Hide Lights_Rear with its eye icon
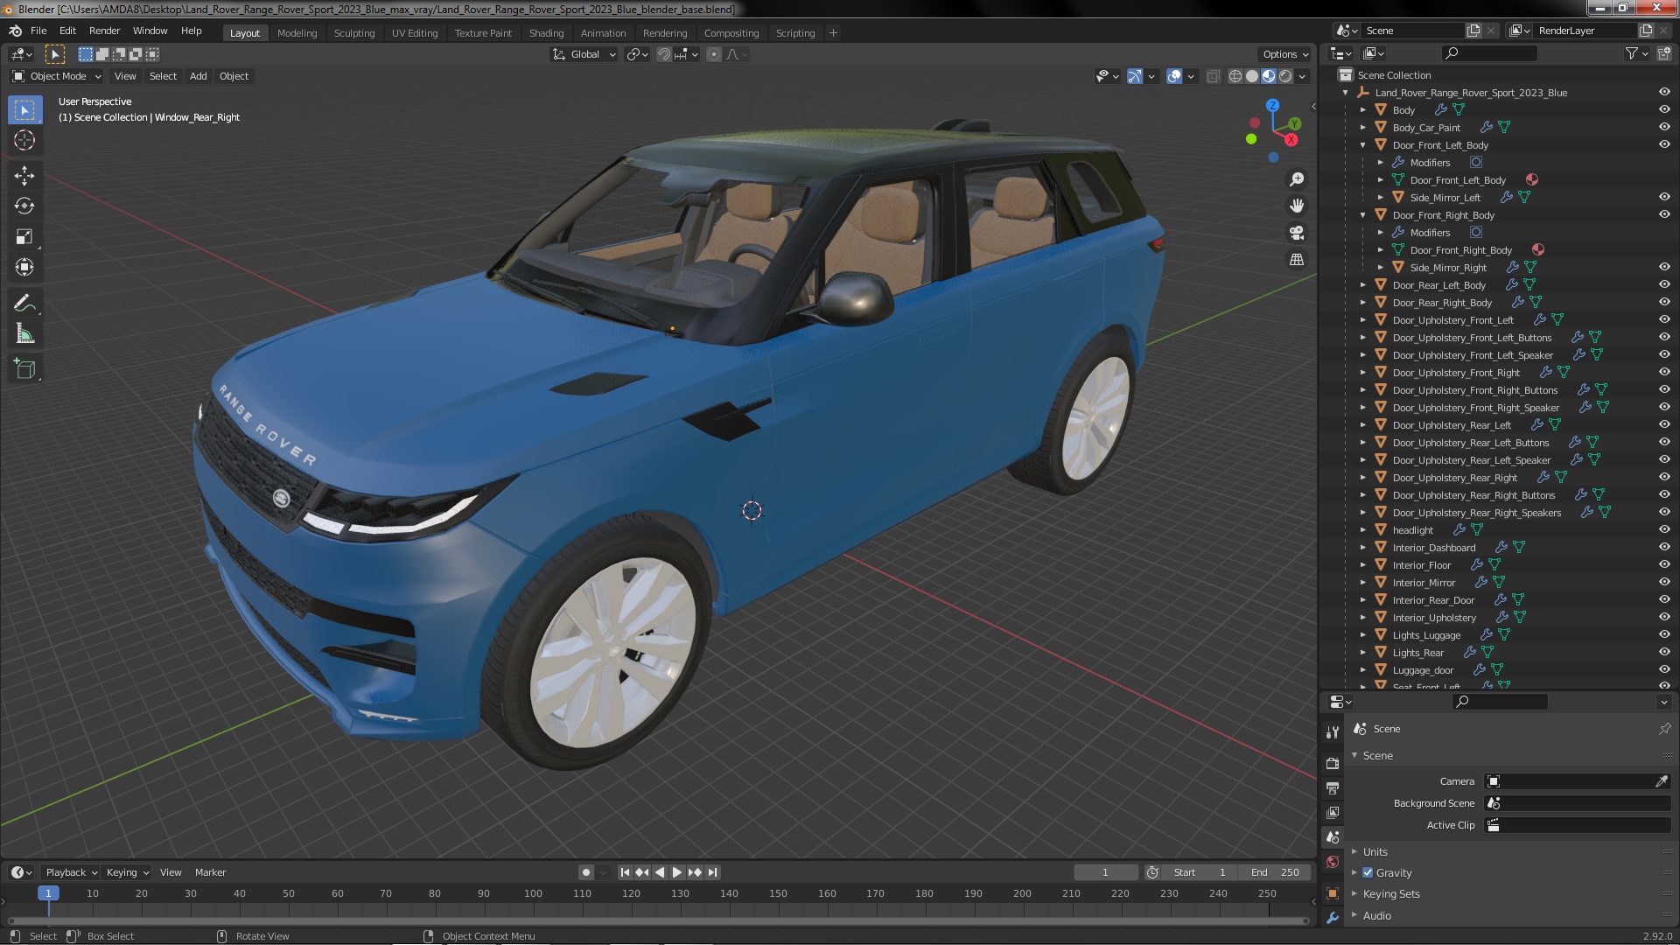 (x=1664, y=652)
